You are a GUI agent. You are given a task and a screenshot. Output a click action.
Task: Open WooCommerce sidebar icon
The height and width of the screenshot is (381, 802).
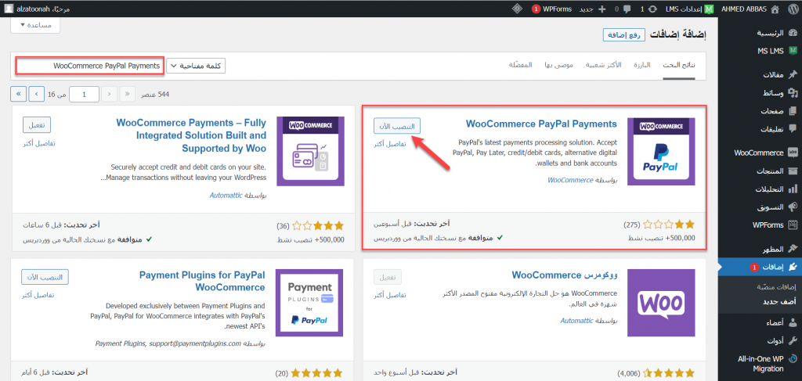793,153
